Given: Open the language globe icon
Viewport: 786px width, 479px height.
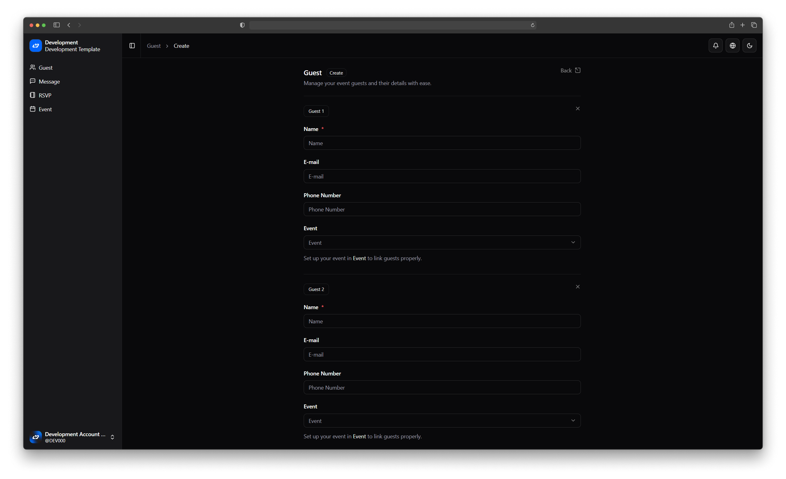Looking at the screenshot, I should [732, 46].
